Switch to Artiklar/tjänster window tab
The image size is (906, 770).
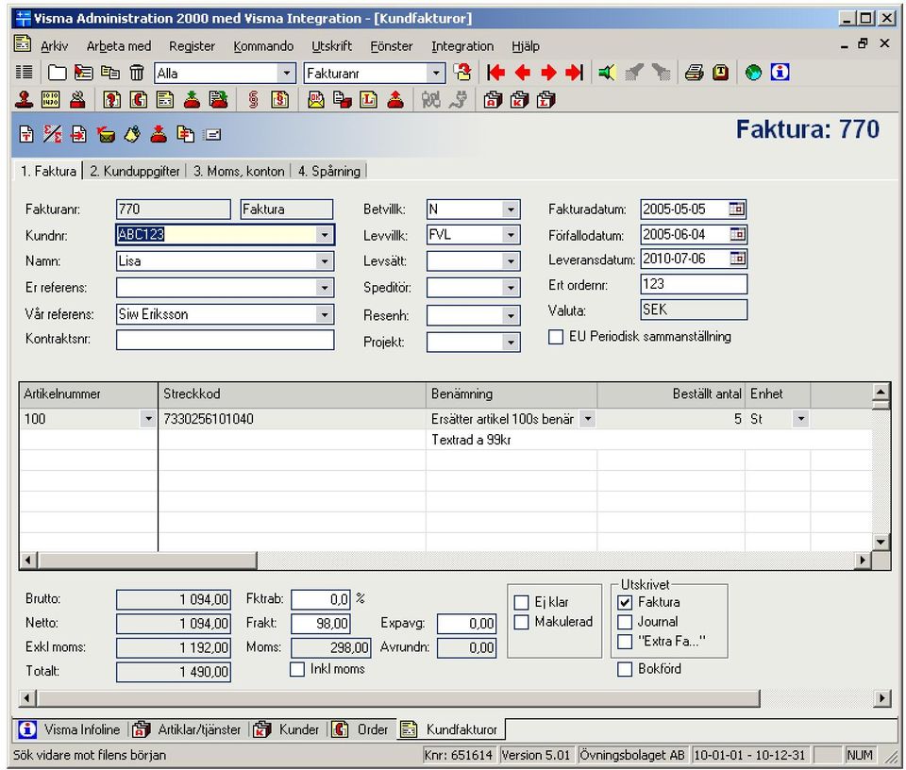pos(187,729)
